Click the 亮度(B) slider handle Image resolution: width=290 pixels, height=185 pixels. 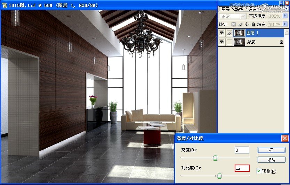click(x=215, y=158)
